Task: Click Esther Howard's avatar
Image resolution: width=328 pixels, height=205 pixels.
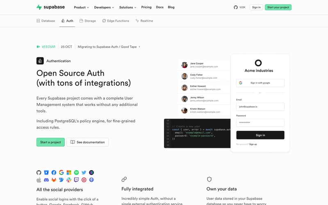Action: [184, 88]
